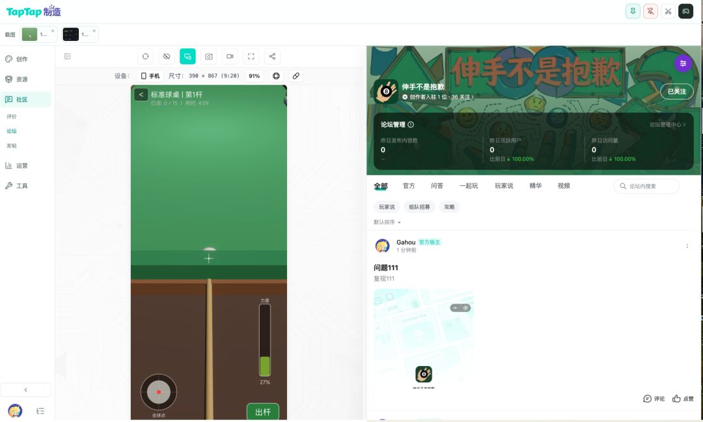Image resolution: width=703 pixels, height=422 pixels.
Task: Open 资源 in the sidebar
Action: click(25, 79)
